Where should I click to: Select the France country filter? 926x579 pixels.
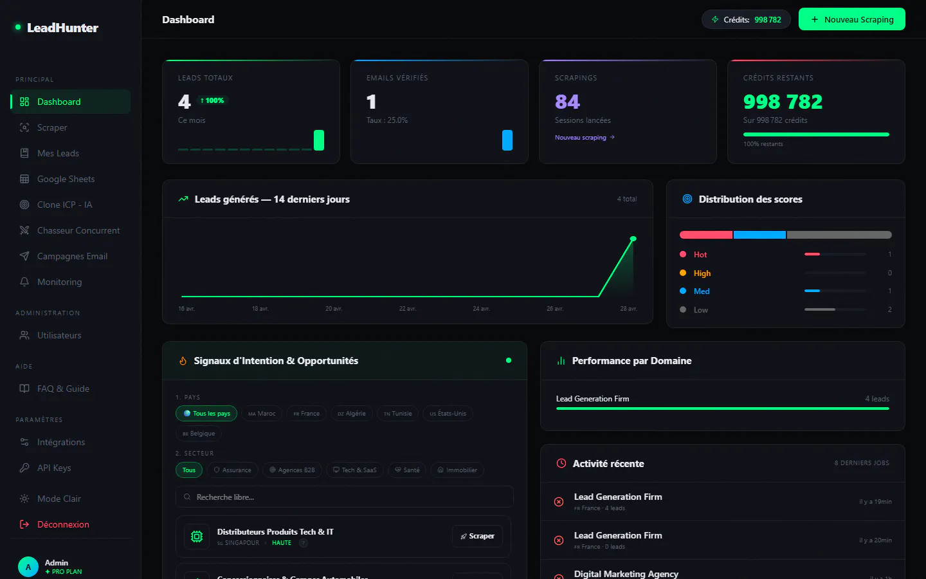tap(306, 414)
